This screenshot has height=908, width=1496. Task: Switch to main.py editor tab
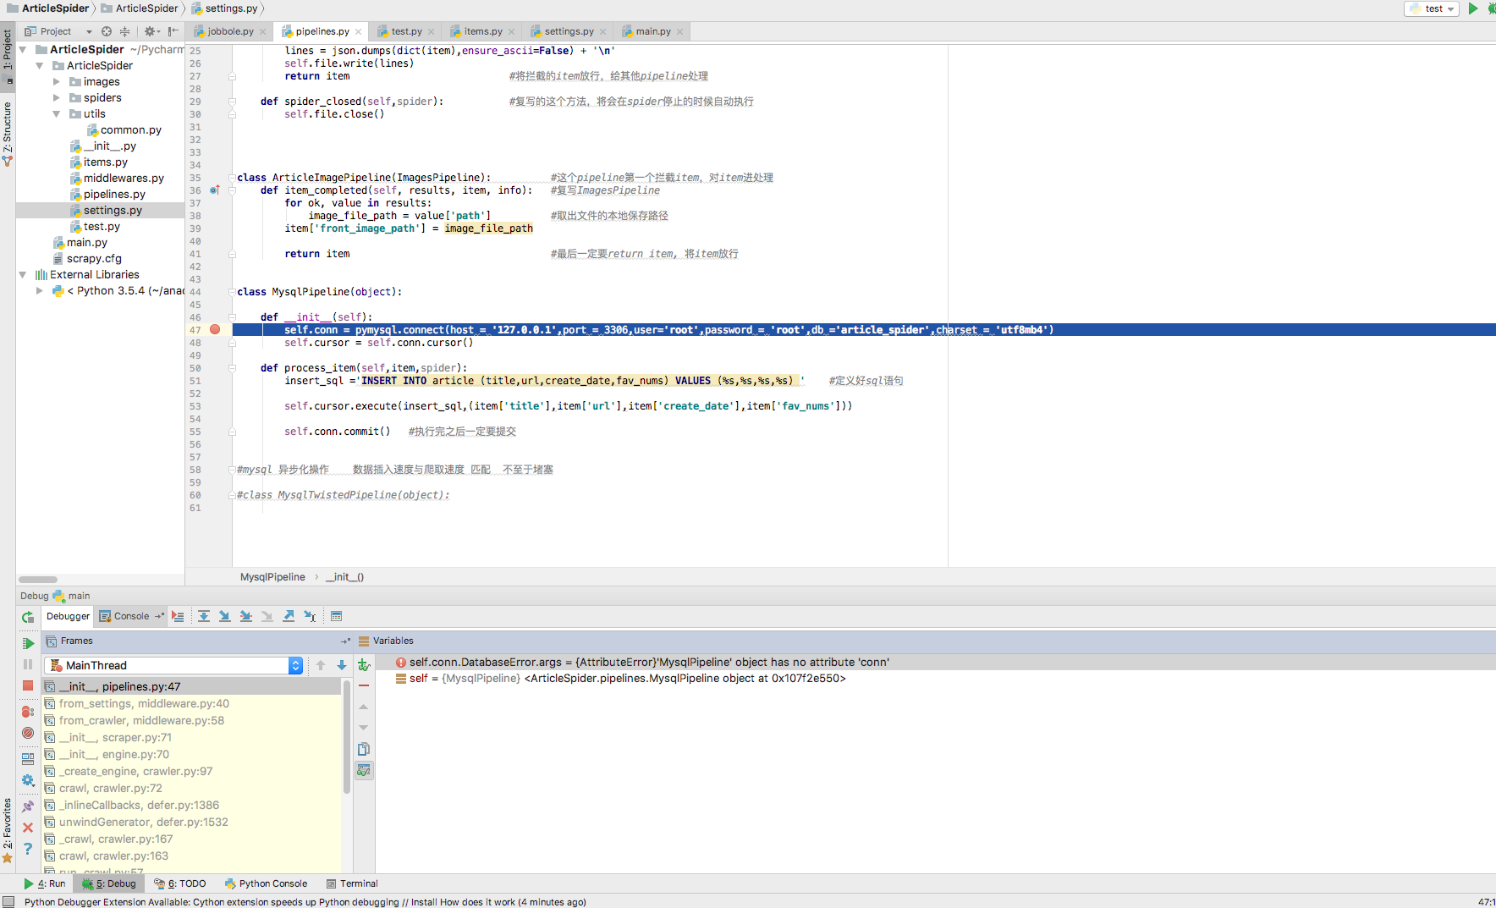pos(653,31)
